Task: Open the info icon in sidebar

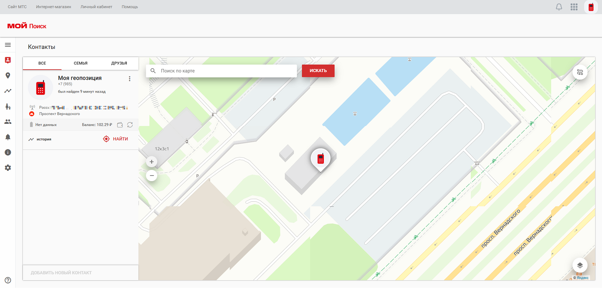Action: click(8, 152)
